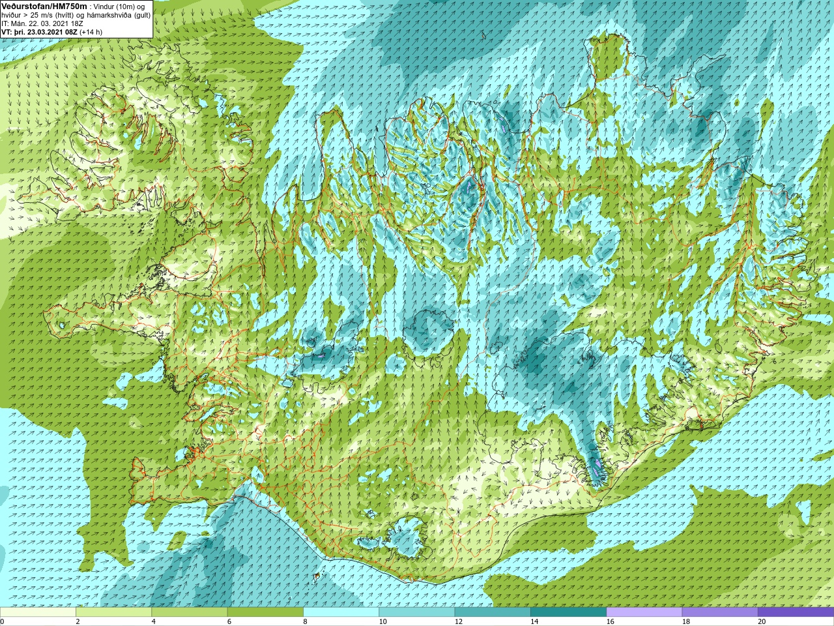Click the scale label '10'
Screen dimensions: 834x626
[382, 621]
